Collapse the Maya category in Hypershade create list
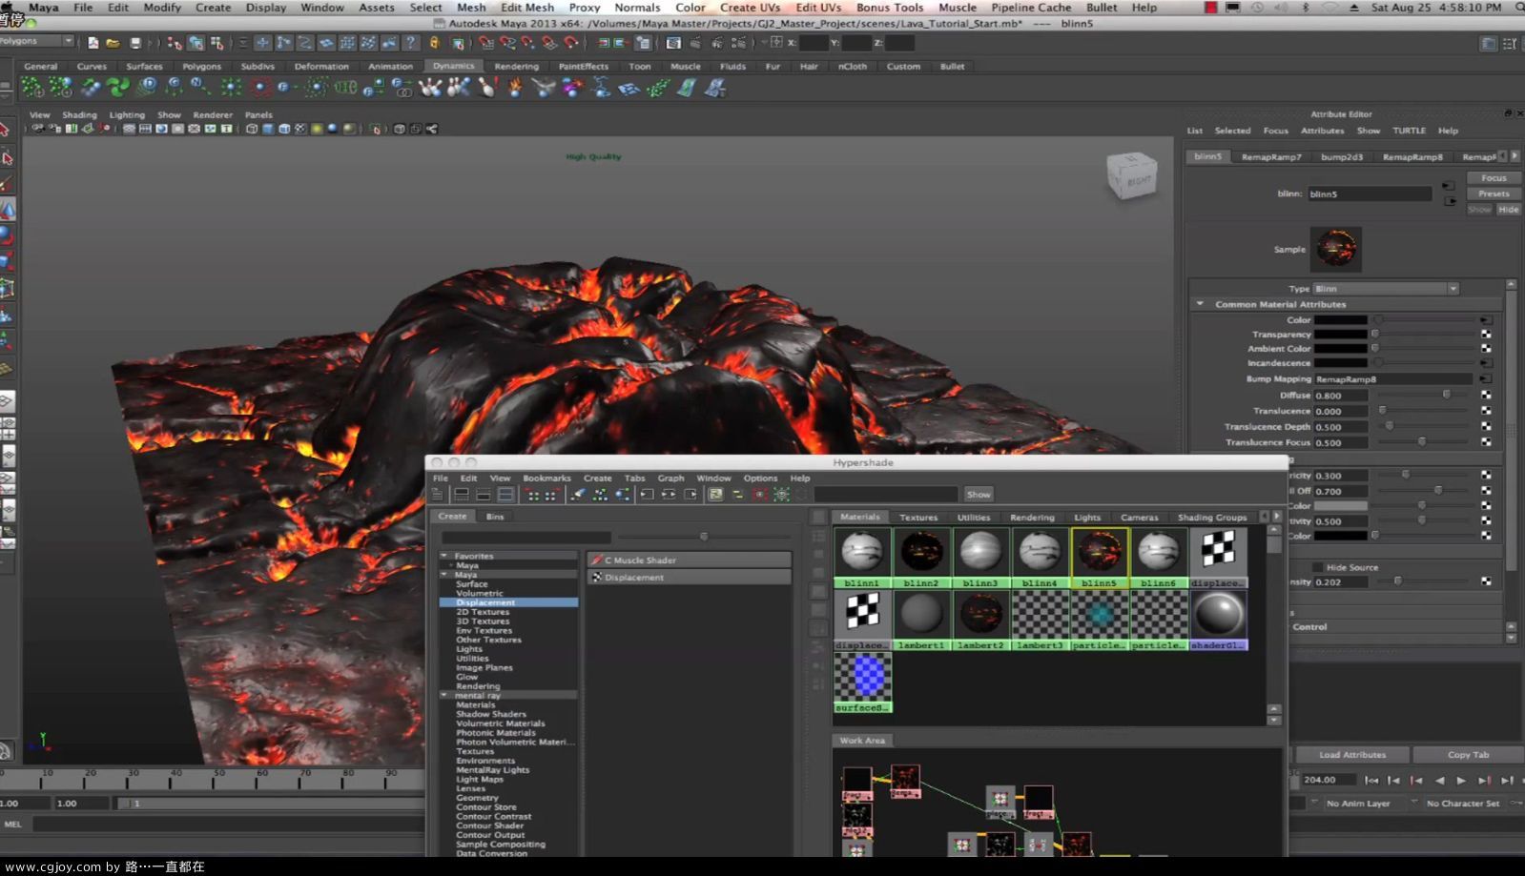 tap(443, 575)
